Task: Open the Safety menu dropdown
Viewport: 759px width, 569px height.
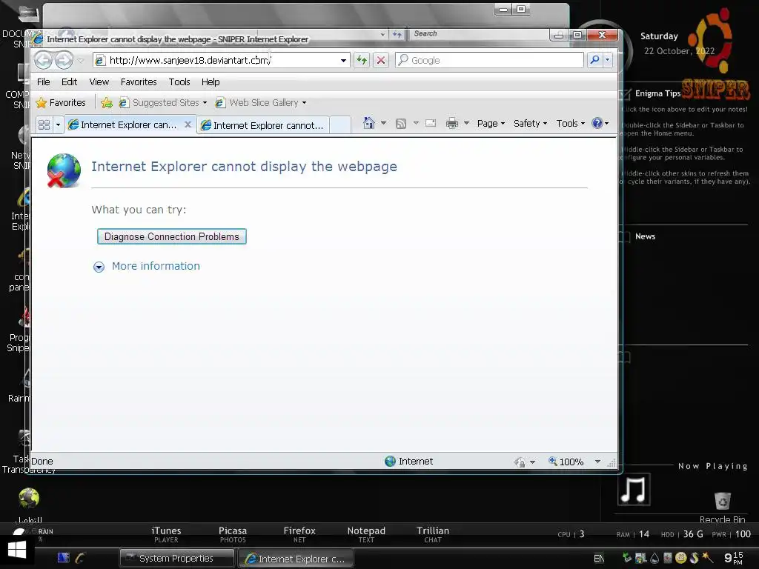Action: 530,124
